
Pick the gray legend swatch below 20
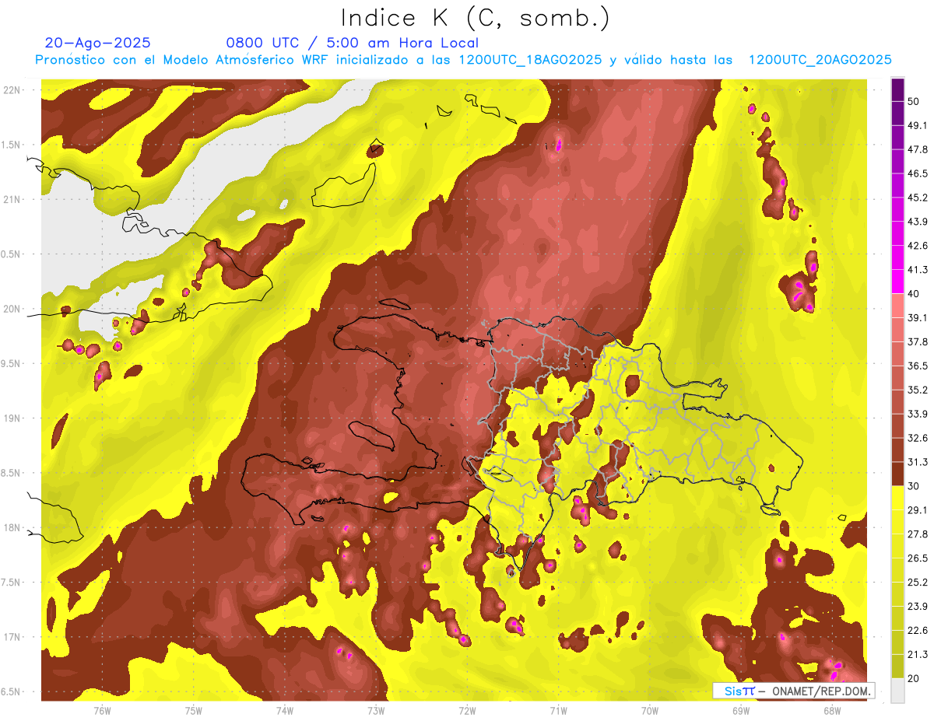click(897, 691)
